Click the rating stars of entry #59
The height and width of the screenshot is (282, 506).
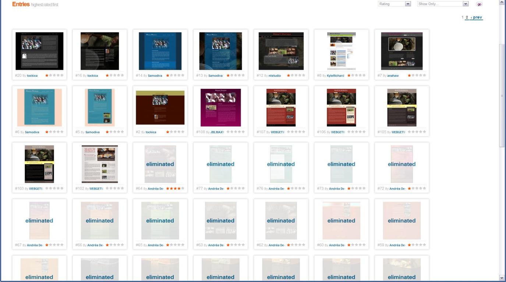tap(417, 245)
